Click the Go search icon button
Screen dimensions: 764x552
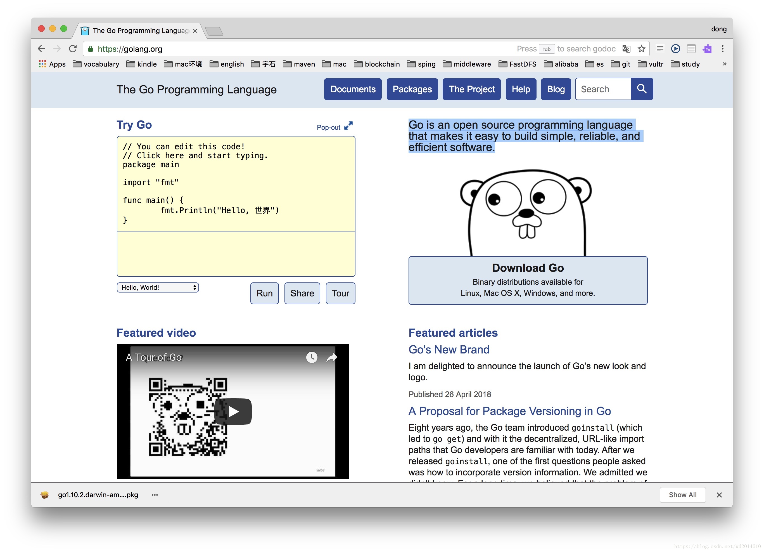tap(642, 89)
